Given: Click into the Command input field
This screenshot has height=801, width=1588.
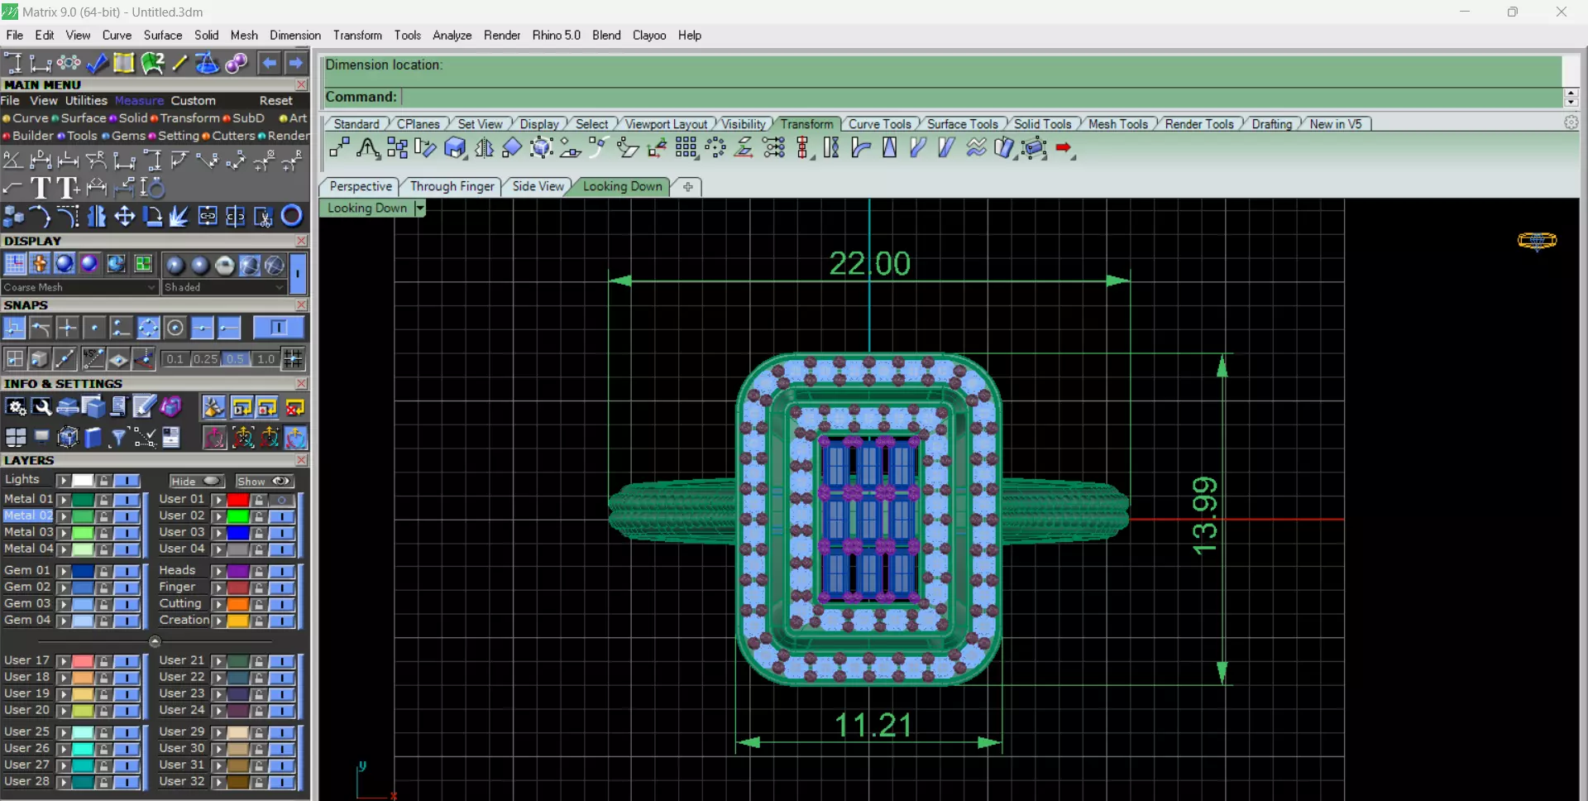Looking at the screenshot, I should point(981,97).
